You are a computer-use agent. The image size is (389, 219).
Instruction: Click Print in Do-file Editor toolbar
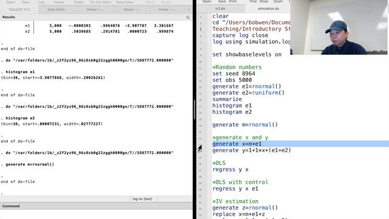click(x=232, y=1)
